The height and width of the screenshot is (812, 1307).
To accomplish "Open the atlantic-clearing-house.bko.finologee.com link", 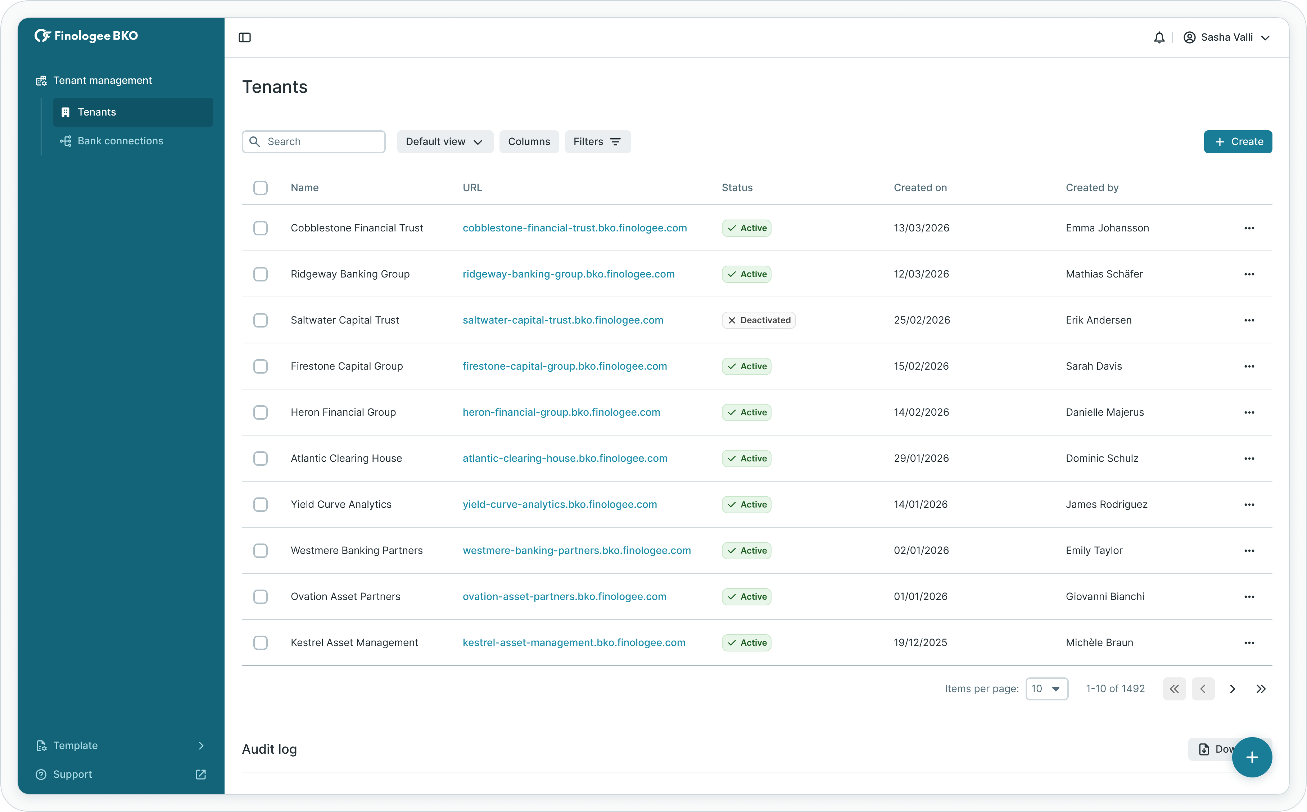I will (565, 459).
